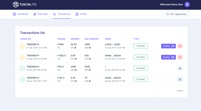201x111 pixels.
Task: View details of TNX000012 via eye icon
Action: pyautogui.click(x=180, y=79)
